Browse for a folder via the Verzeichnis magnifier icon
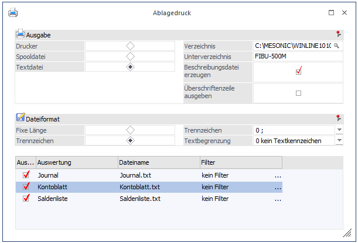The image size is (358, 243). (x=336, y=46)
